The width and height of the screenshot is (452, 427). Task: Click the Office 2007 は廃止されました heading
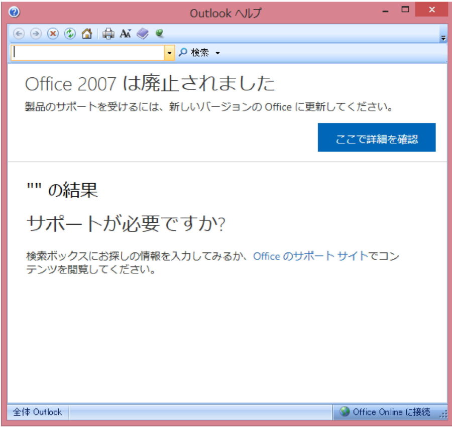(150, 83)
